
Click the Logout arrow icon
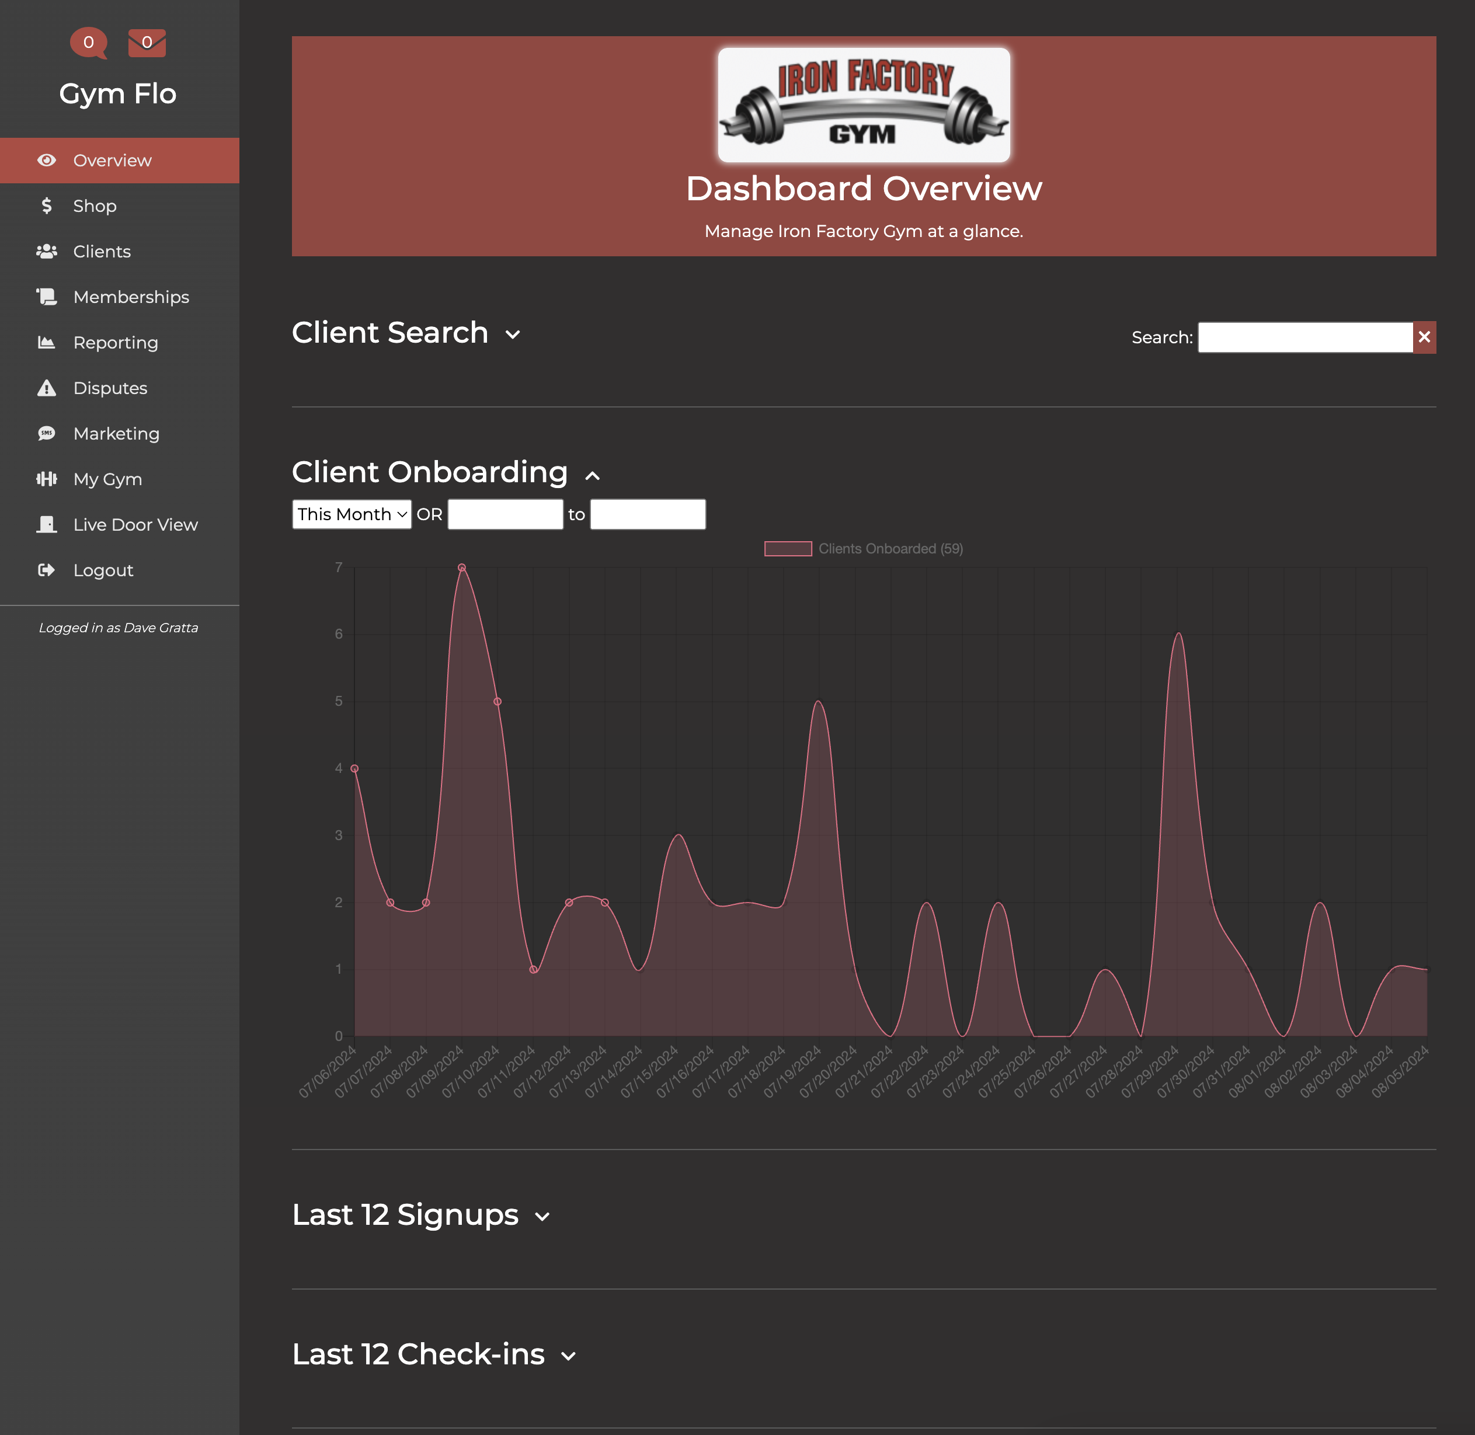47,570
